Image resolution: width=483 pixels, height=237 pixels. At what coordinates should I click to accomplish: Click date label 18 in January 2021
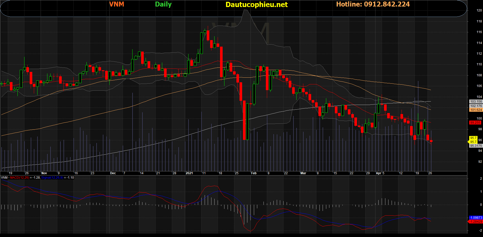220,173
